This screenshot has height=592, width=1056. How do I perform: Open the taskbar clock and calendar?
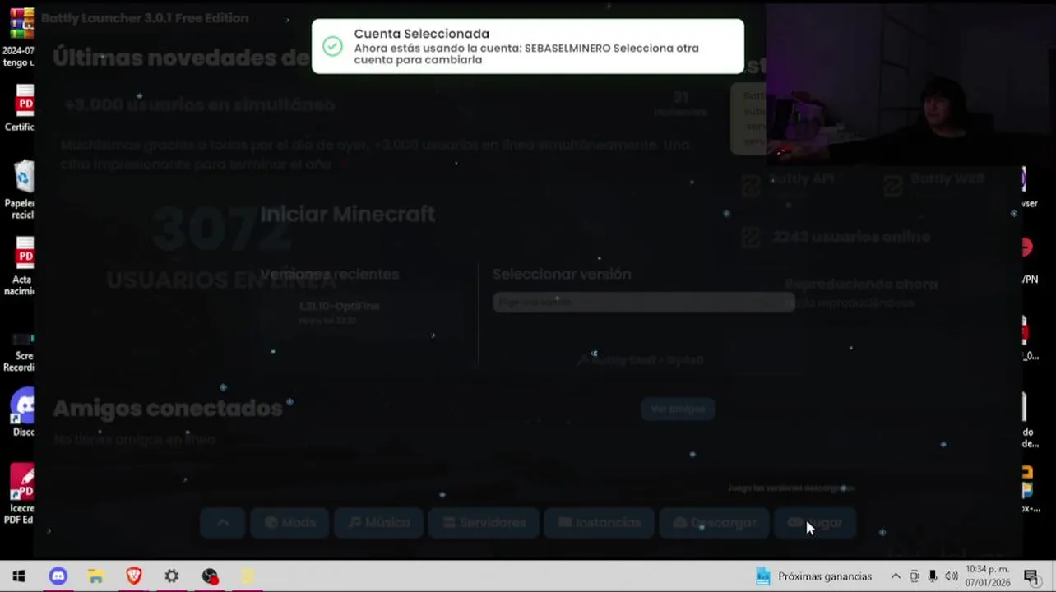[988, 576]
